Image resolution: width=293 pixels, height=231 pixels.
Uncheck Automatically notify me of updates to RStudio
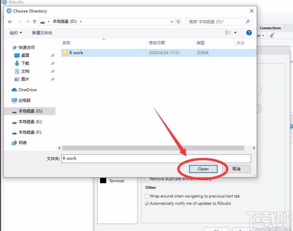click(146, 203)
